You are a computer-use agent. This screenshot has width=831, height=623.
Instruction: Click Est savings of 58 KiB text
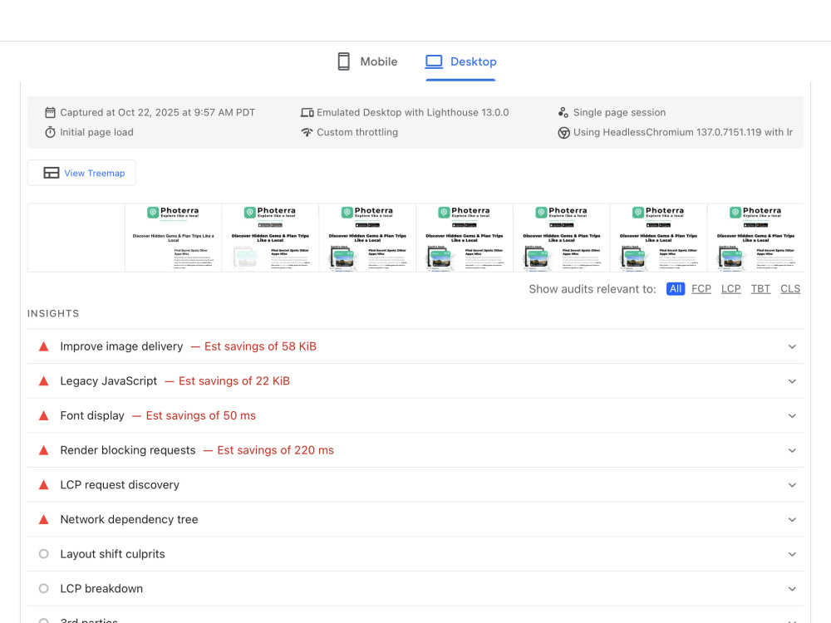pyautogui.click(x=260, y=346)
